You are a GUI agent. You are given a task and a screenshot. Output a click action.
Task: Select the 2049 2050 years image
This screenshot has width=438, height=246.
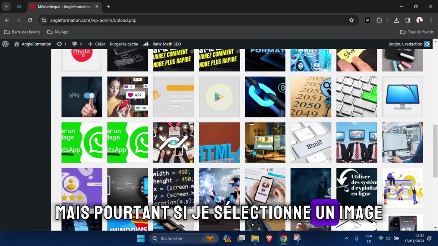click(x=311, y=97)
